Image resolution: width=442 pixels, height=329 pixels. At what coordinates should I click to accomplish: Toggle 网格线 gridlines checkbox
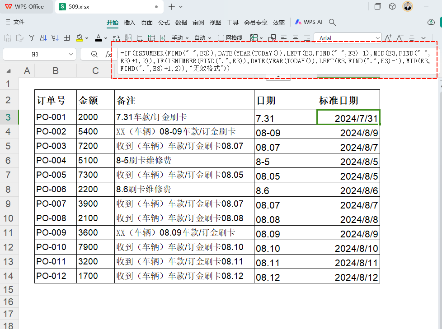point(230,38)
